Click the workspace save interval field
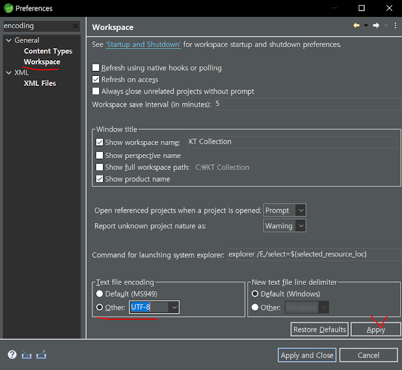This screenshot has height=370, width=402. click(307, 104)
